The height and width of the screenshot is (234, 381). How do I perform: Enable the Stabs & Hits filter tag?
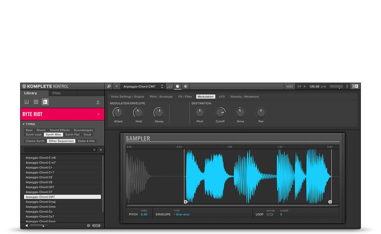(86, 141)
